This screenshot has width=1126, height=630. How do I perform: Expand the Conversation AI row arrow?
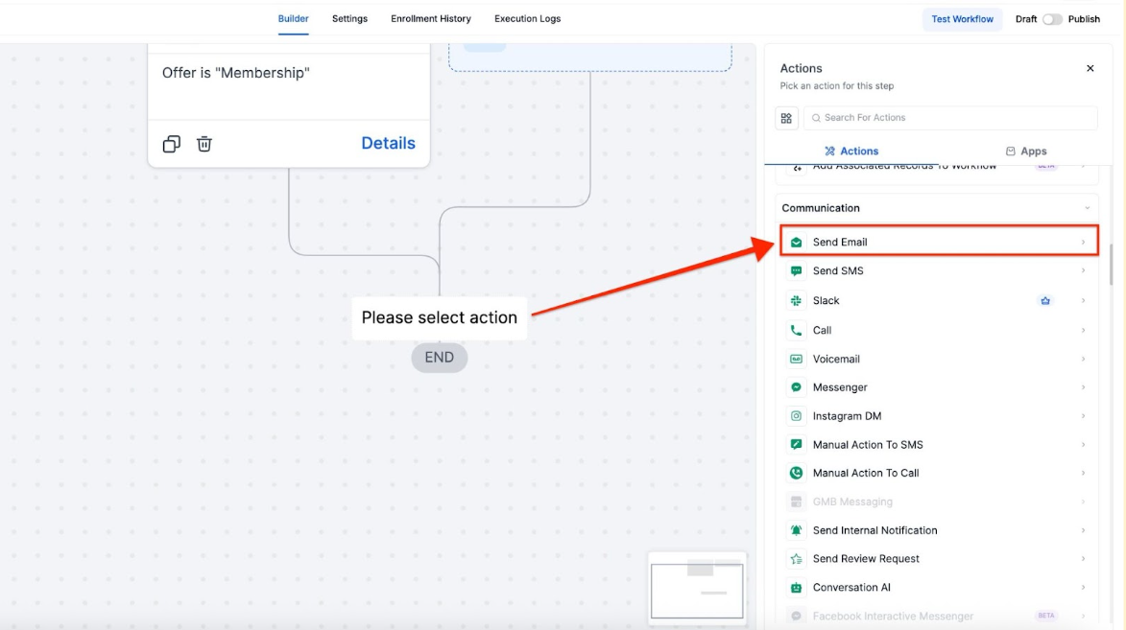click(1083, 588)
